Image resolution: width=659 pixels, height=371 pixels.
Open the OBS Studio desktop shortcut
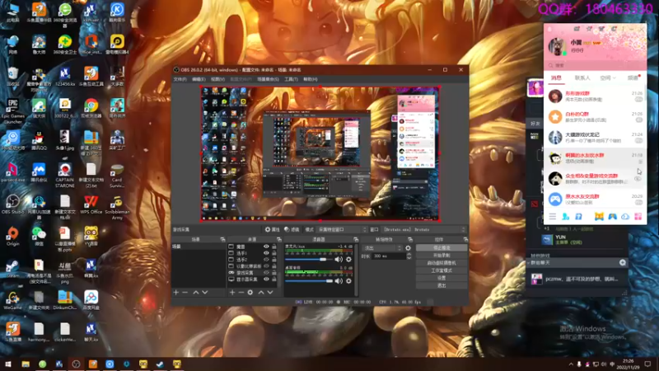[x=12, y=204]
